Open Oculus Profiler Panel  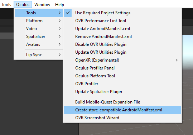coord(122,68)
